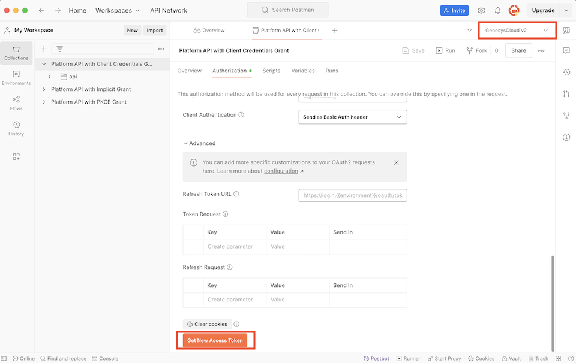Open the Client Authentication dropdown

tap(352, 117)
